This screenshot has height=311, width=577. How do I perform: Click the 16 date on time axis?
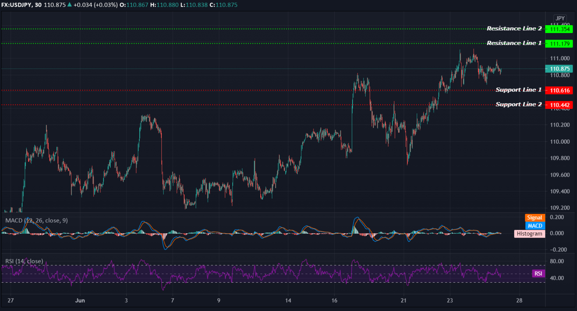(x=334, y=300)
